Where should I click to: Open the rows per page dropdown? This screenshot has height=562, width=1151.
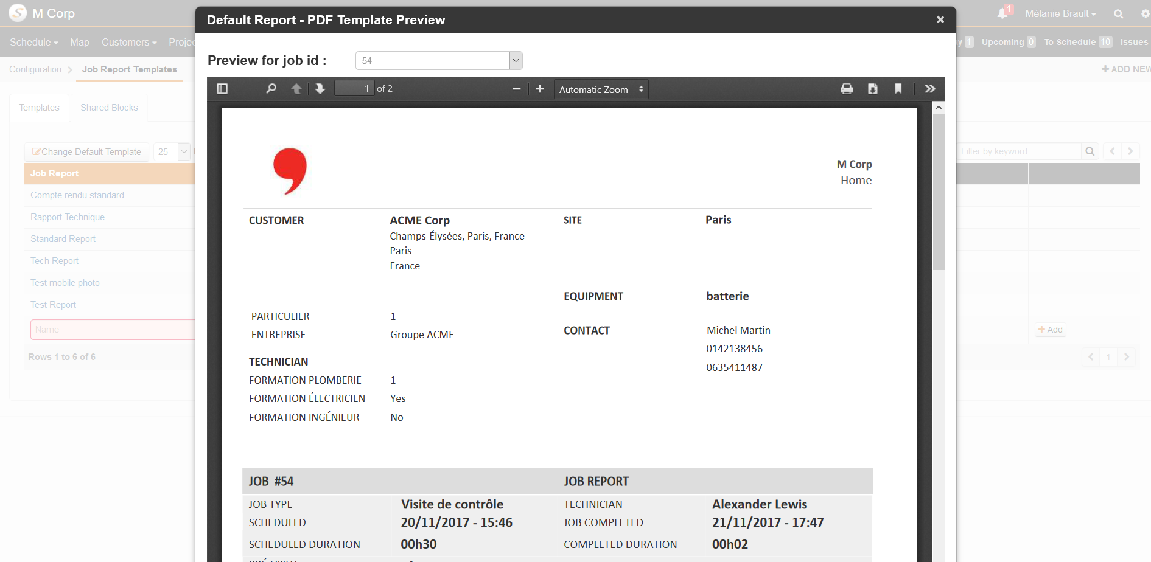click(172, 152)
